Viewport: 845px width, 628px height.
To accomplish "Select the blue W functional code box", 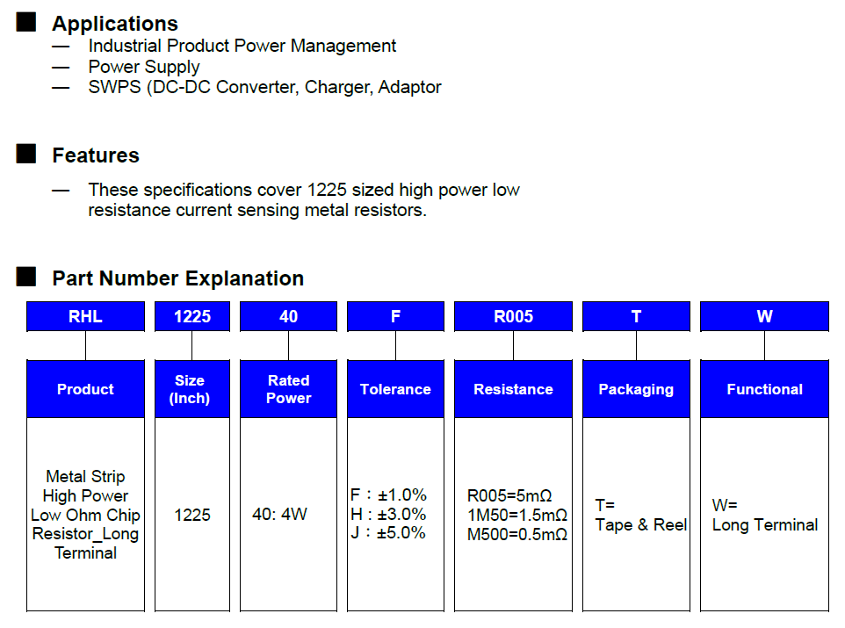I will coord(764,317).
